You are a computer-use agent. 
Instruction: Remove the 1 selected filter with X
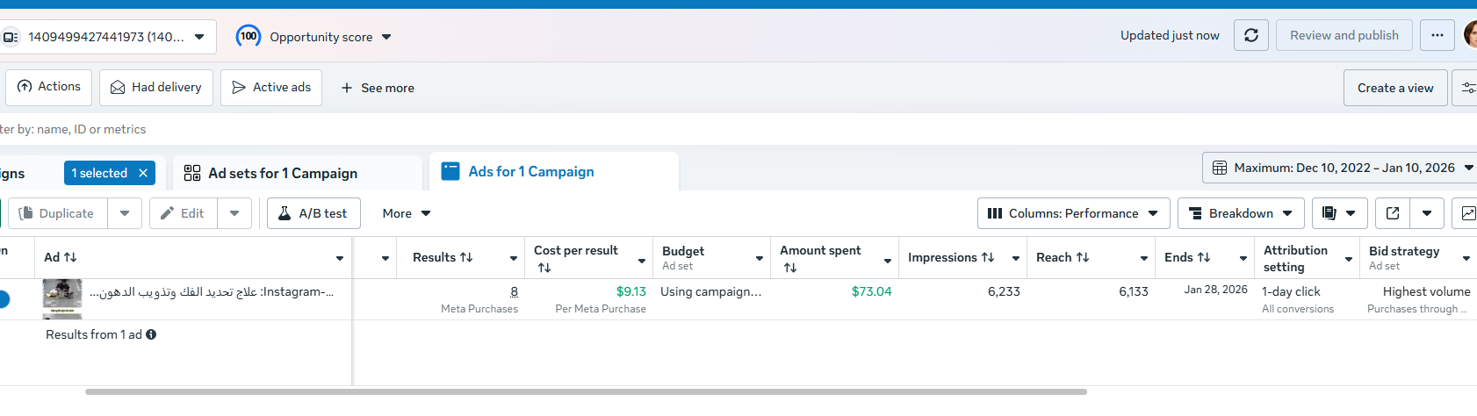click(143, 173)
